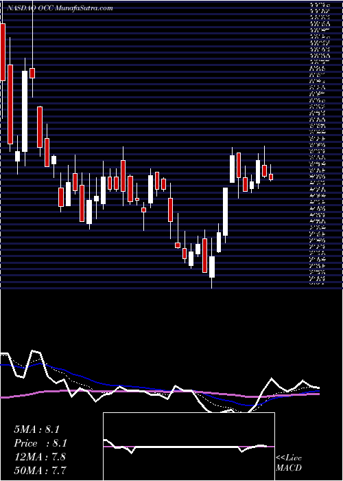Click the NASDAQ OCC MunafaSutra.com chart title
Viewport: 343px width, 481px height.
[60, 8]
